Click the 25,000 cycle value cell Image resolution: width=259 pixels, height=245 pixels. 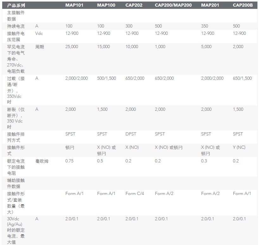click(x=72, y=47)
